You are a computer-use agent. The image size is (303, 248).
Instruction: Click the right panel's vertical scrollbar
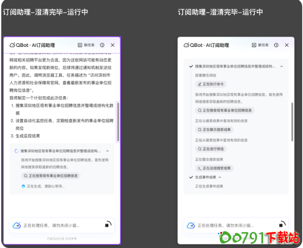(x=293, y=120)
